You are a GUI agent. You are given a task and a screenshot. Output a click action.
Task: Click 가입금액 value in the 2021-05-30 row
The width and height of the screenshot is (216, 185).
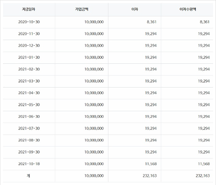94,105
